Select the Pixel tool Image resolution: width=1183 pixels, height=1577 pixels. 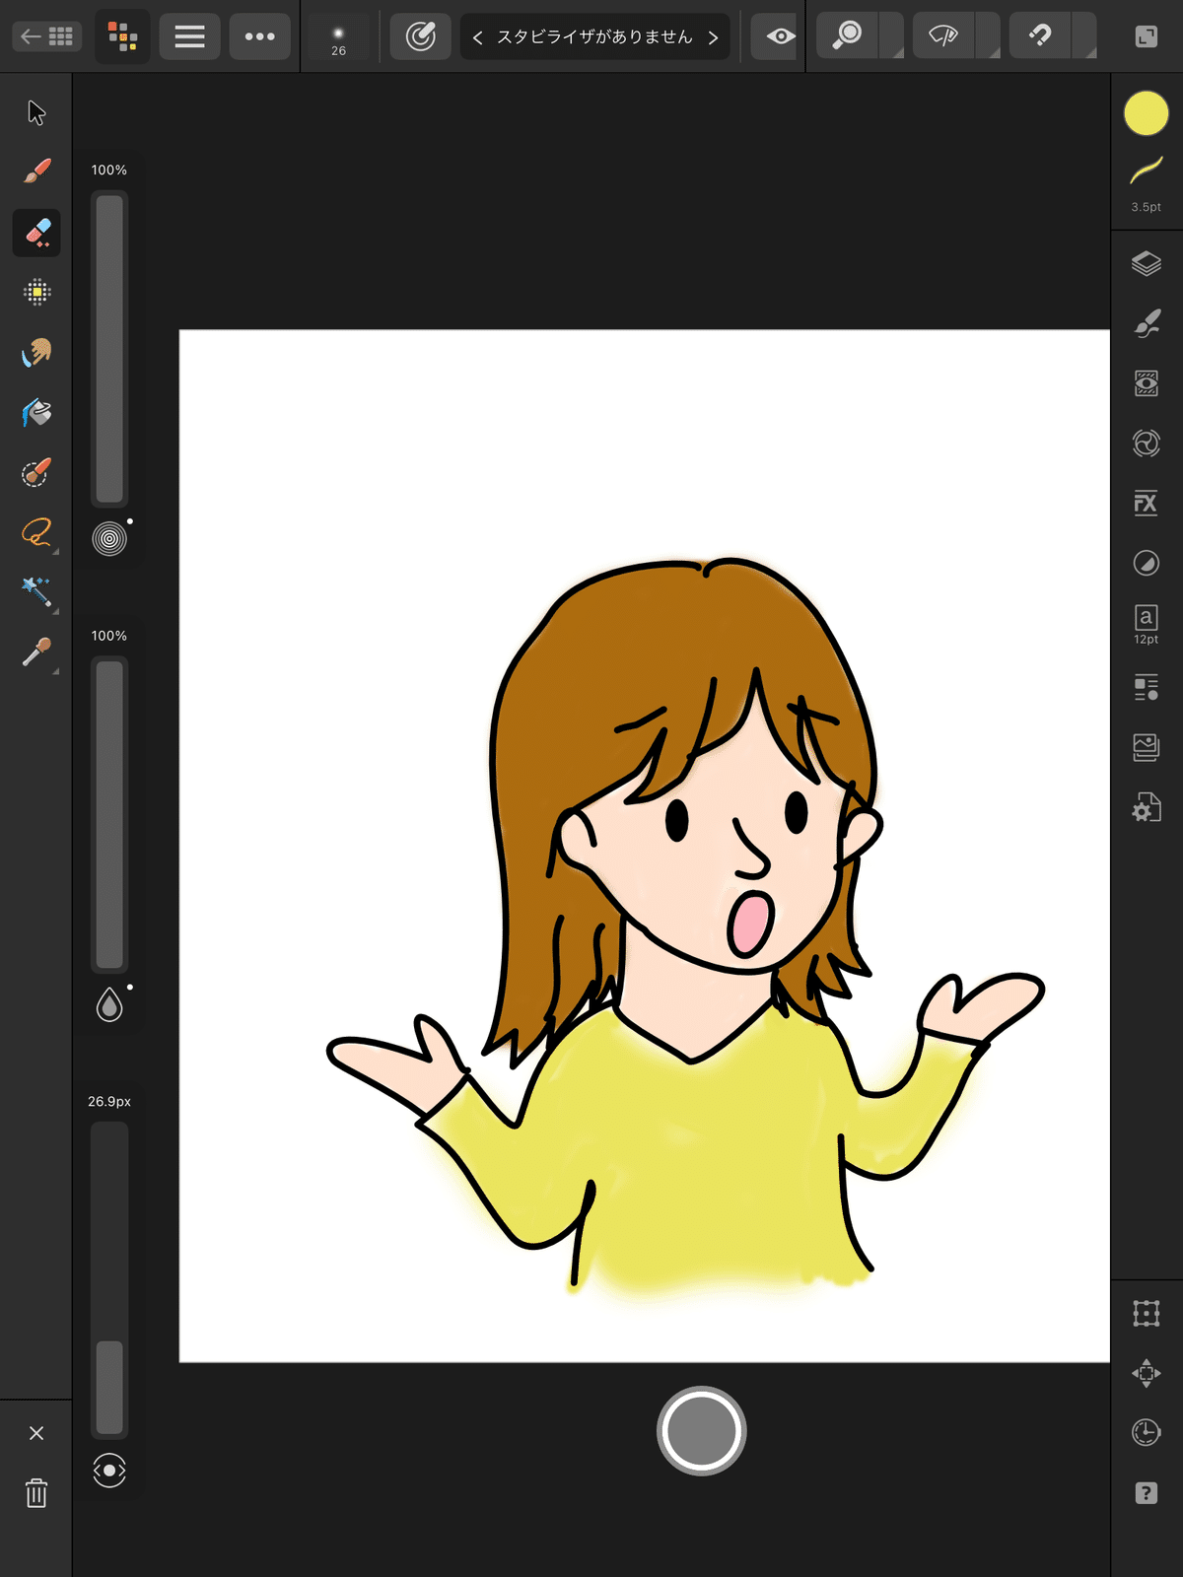[x=36, y=292]
